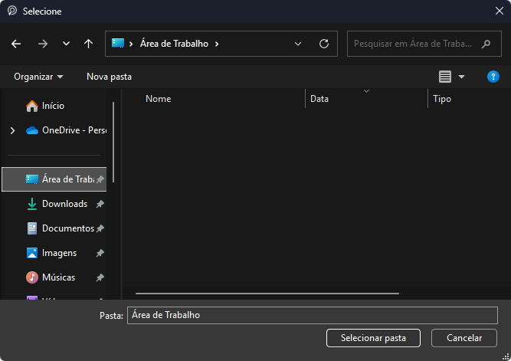Expand the OneDrive tree node
This screenshot has width=511, height=361.
[x=12, y=130]
